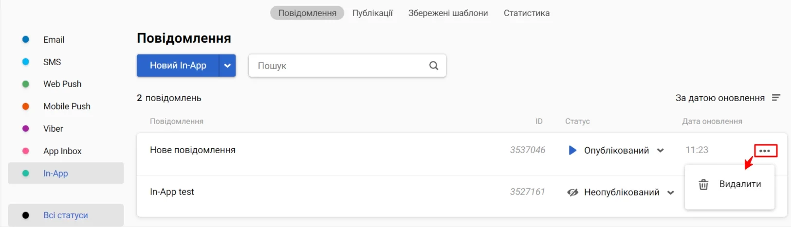Image resolution: width=791 pixels, height=227 pixels.
Task: Select Всі статуси filter
Action: click(x=66, y=215)
